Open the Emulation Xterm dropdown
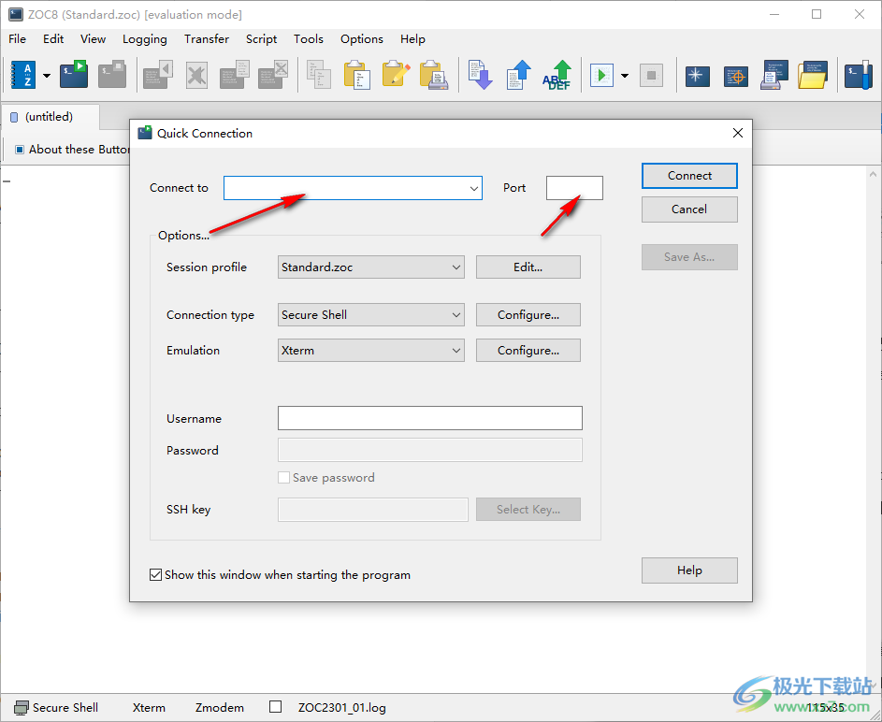This screenshot has height=722, width=882. coord(371,351)
